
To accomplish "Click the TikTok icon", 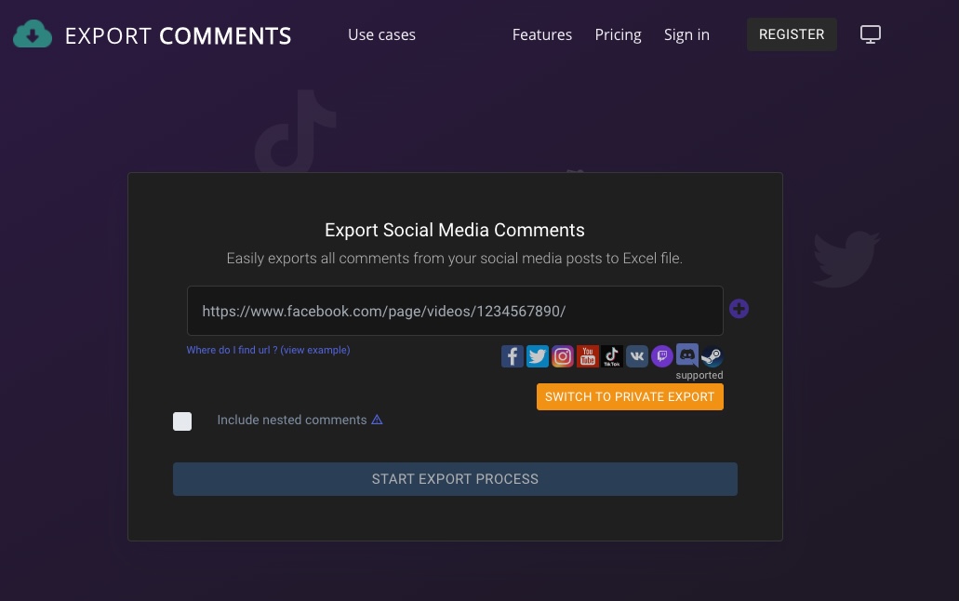I will tap(611, 355).
